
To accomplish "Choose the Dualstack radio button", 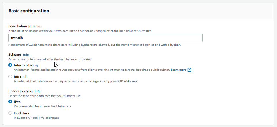I will tap(10, 113).
